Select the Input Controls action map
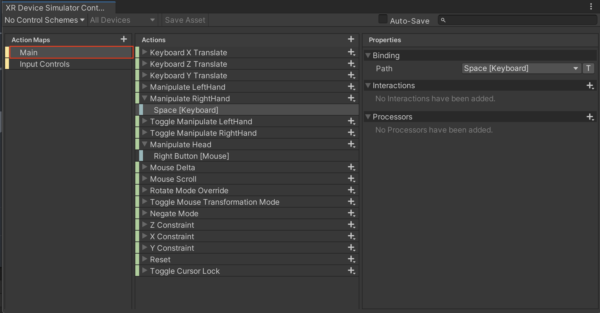The image size is (600, 313). click(x=45, y=64)
